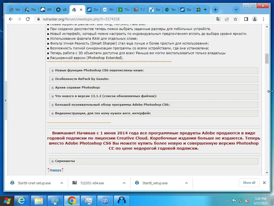Switch to the first We tab
274x206 pixels.
coord(15,10)
